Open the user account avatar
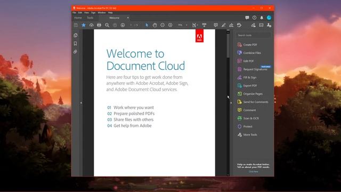This screenshot has width=341, height=192. pyautogui.click(x=269, y=18)
